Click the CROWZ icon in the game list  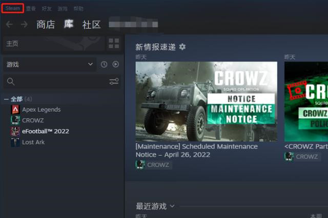(x=15, y=121)
